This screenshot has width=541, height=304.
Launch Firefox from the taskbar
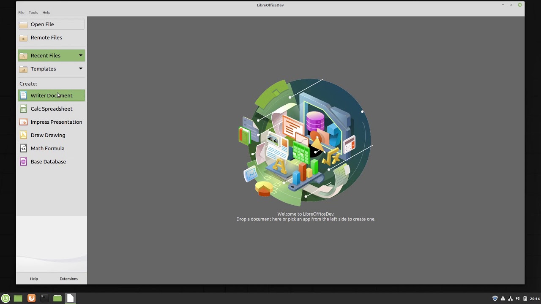tap(31, 299)
